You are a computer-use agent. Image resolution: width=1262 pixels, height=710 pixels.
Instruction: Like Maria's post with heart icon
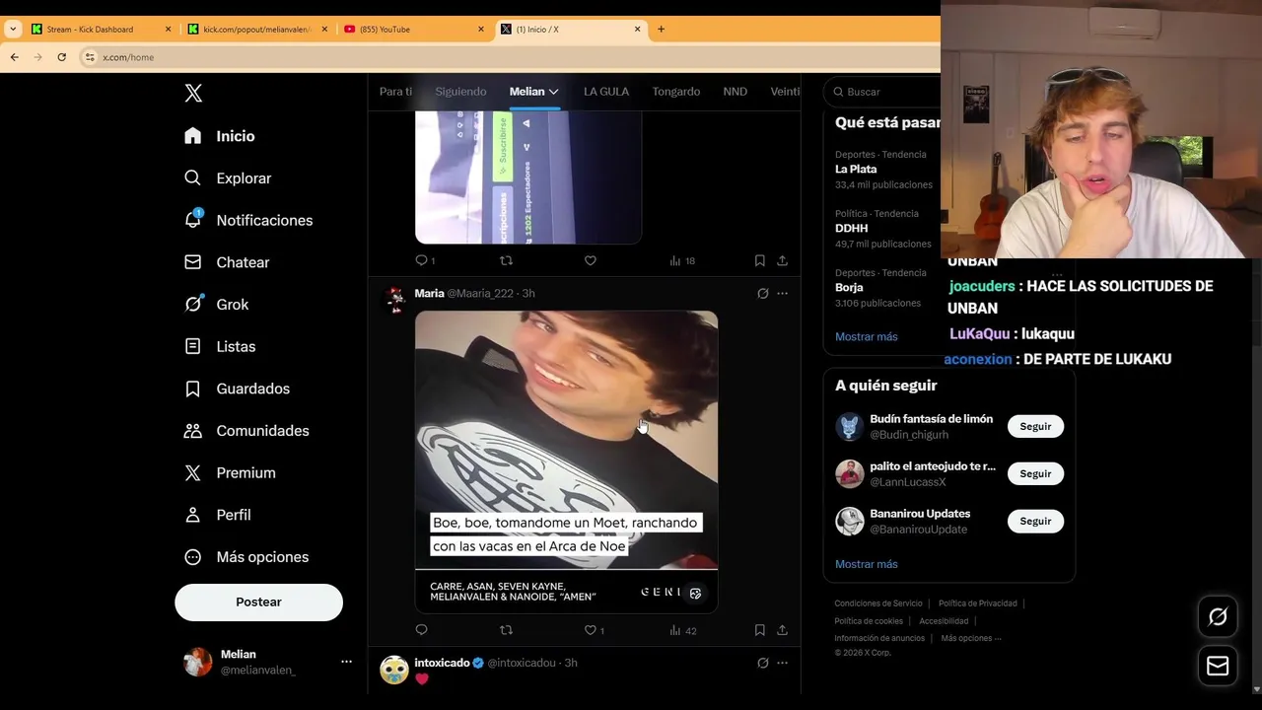[x=591, y=630]
